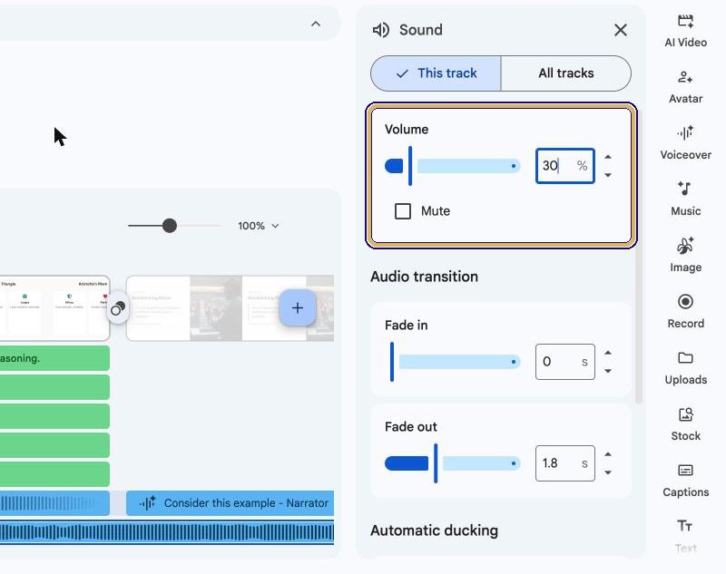The width and height of the screenshot is (726, 574).
Task: Select the Triangle scene thumbnail
Action: (x=54, y=308)
